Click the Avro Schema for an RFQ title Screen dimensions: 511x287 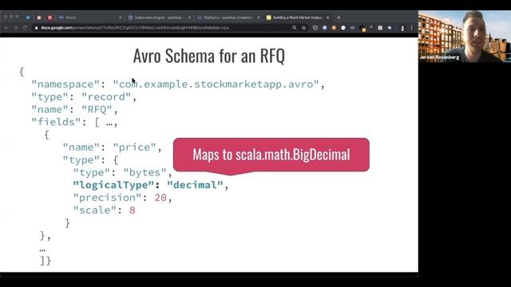click(209, 56)
